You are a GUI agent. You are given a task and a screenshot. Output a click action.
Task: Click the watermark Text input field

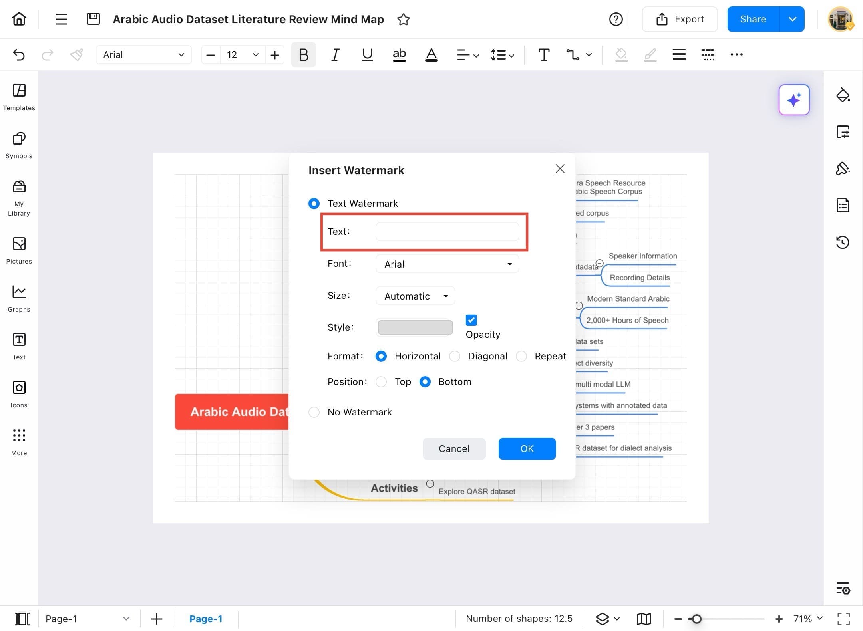click(x=447, y=232)
